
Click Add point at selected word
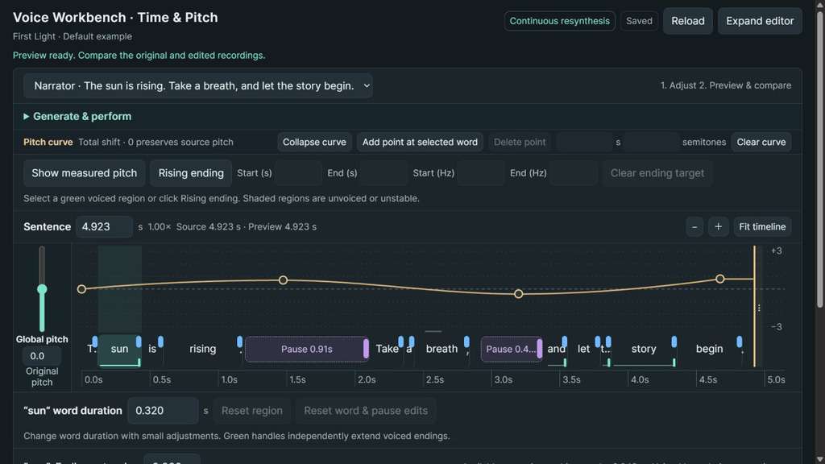coord(420,142)
